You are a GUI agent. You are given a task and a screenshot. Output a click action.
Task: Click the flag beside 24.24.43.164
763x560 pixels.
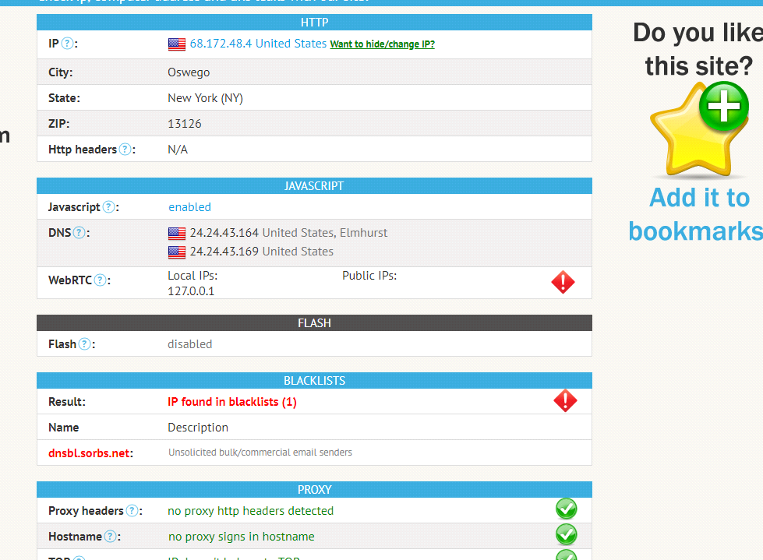coord(177,234)
